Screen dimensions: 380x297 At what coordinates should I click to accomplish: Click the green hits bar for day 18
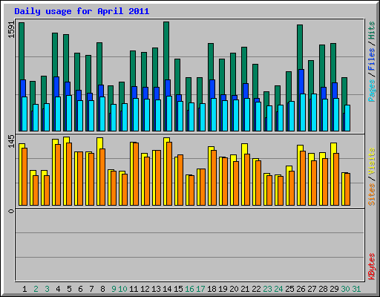click(211, 61)
